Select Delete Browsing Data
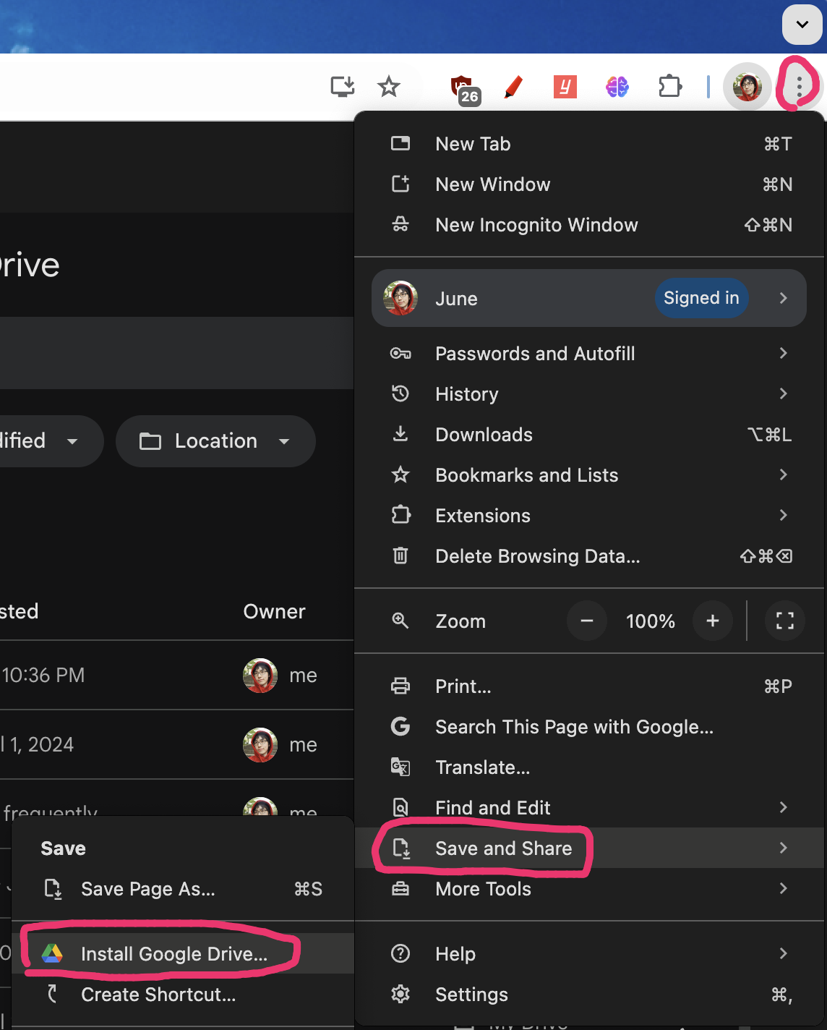The image size is (827, 1030). coord(589,556)
